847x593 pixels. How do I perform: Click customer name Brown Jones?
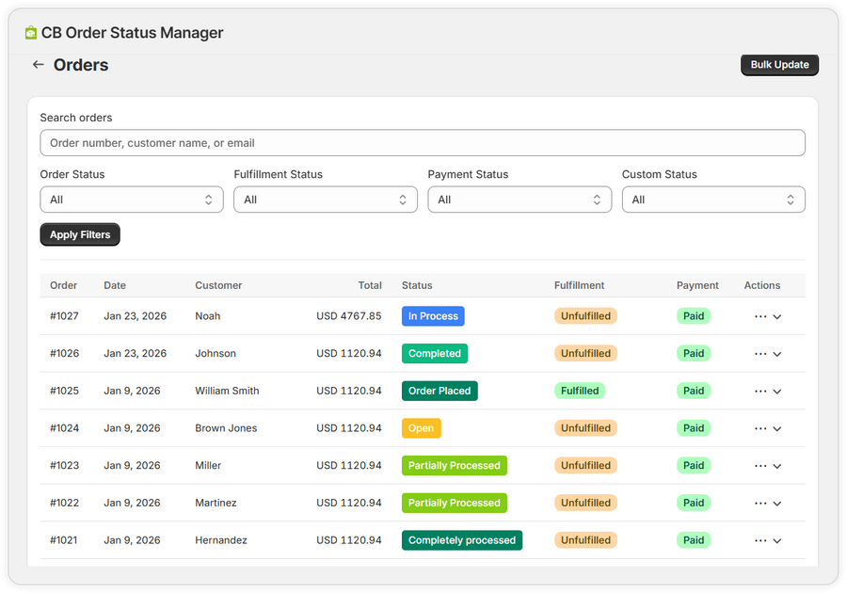click(226, 427)
